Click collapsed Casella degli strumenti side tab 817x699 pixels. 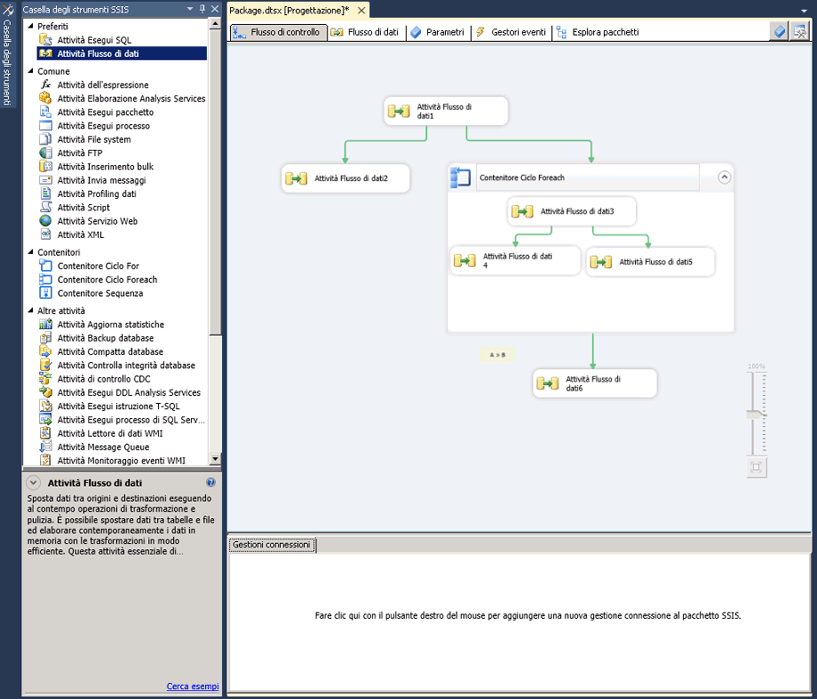tap(7, 54)
